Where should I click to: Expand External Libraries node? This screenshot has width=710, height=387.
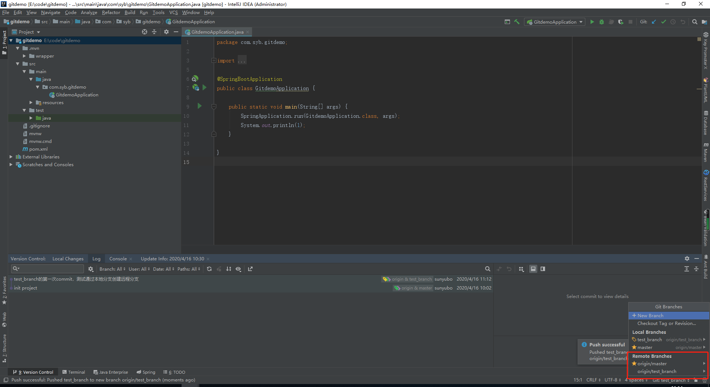pos(11,157)
